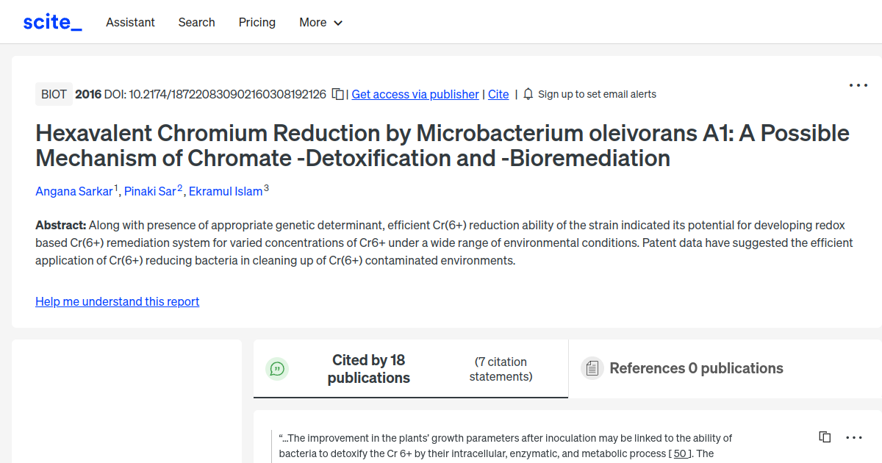
Task: Open the three-dot menu on the citation snippet
Action: click(x=853, y=437)
